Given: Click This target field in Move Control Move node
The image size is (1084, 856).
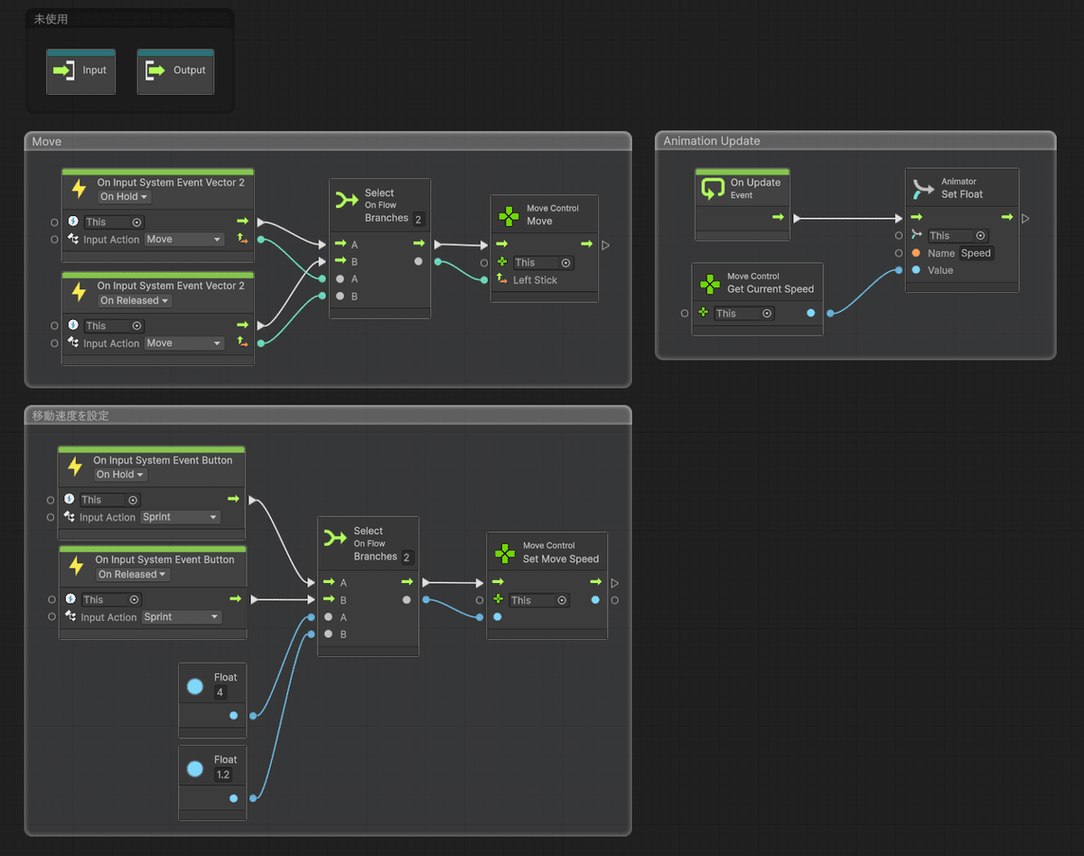Looking at the screenshot, I should tap(543, 263).
